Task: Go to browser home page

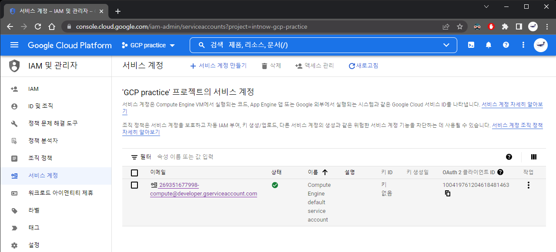Action: pyautogui.click(x=52, y=27)
